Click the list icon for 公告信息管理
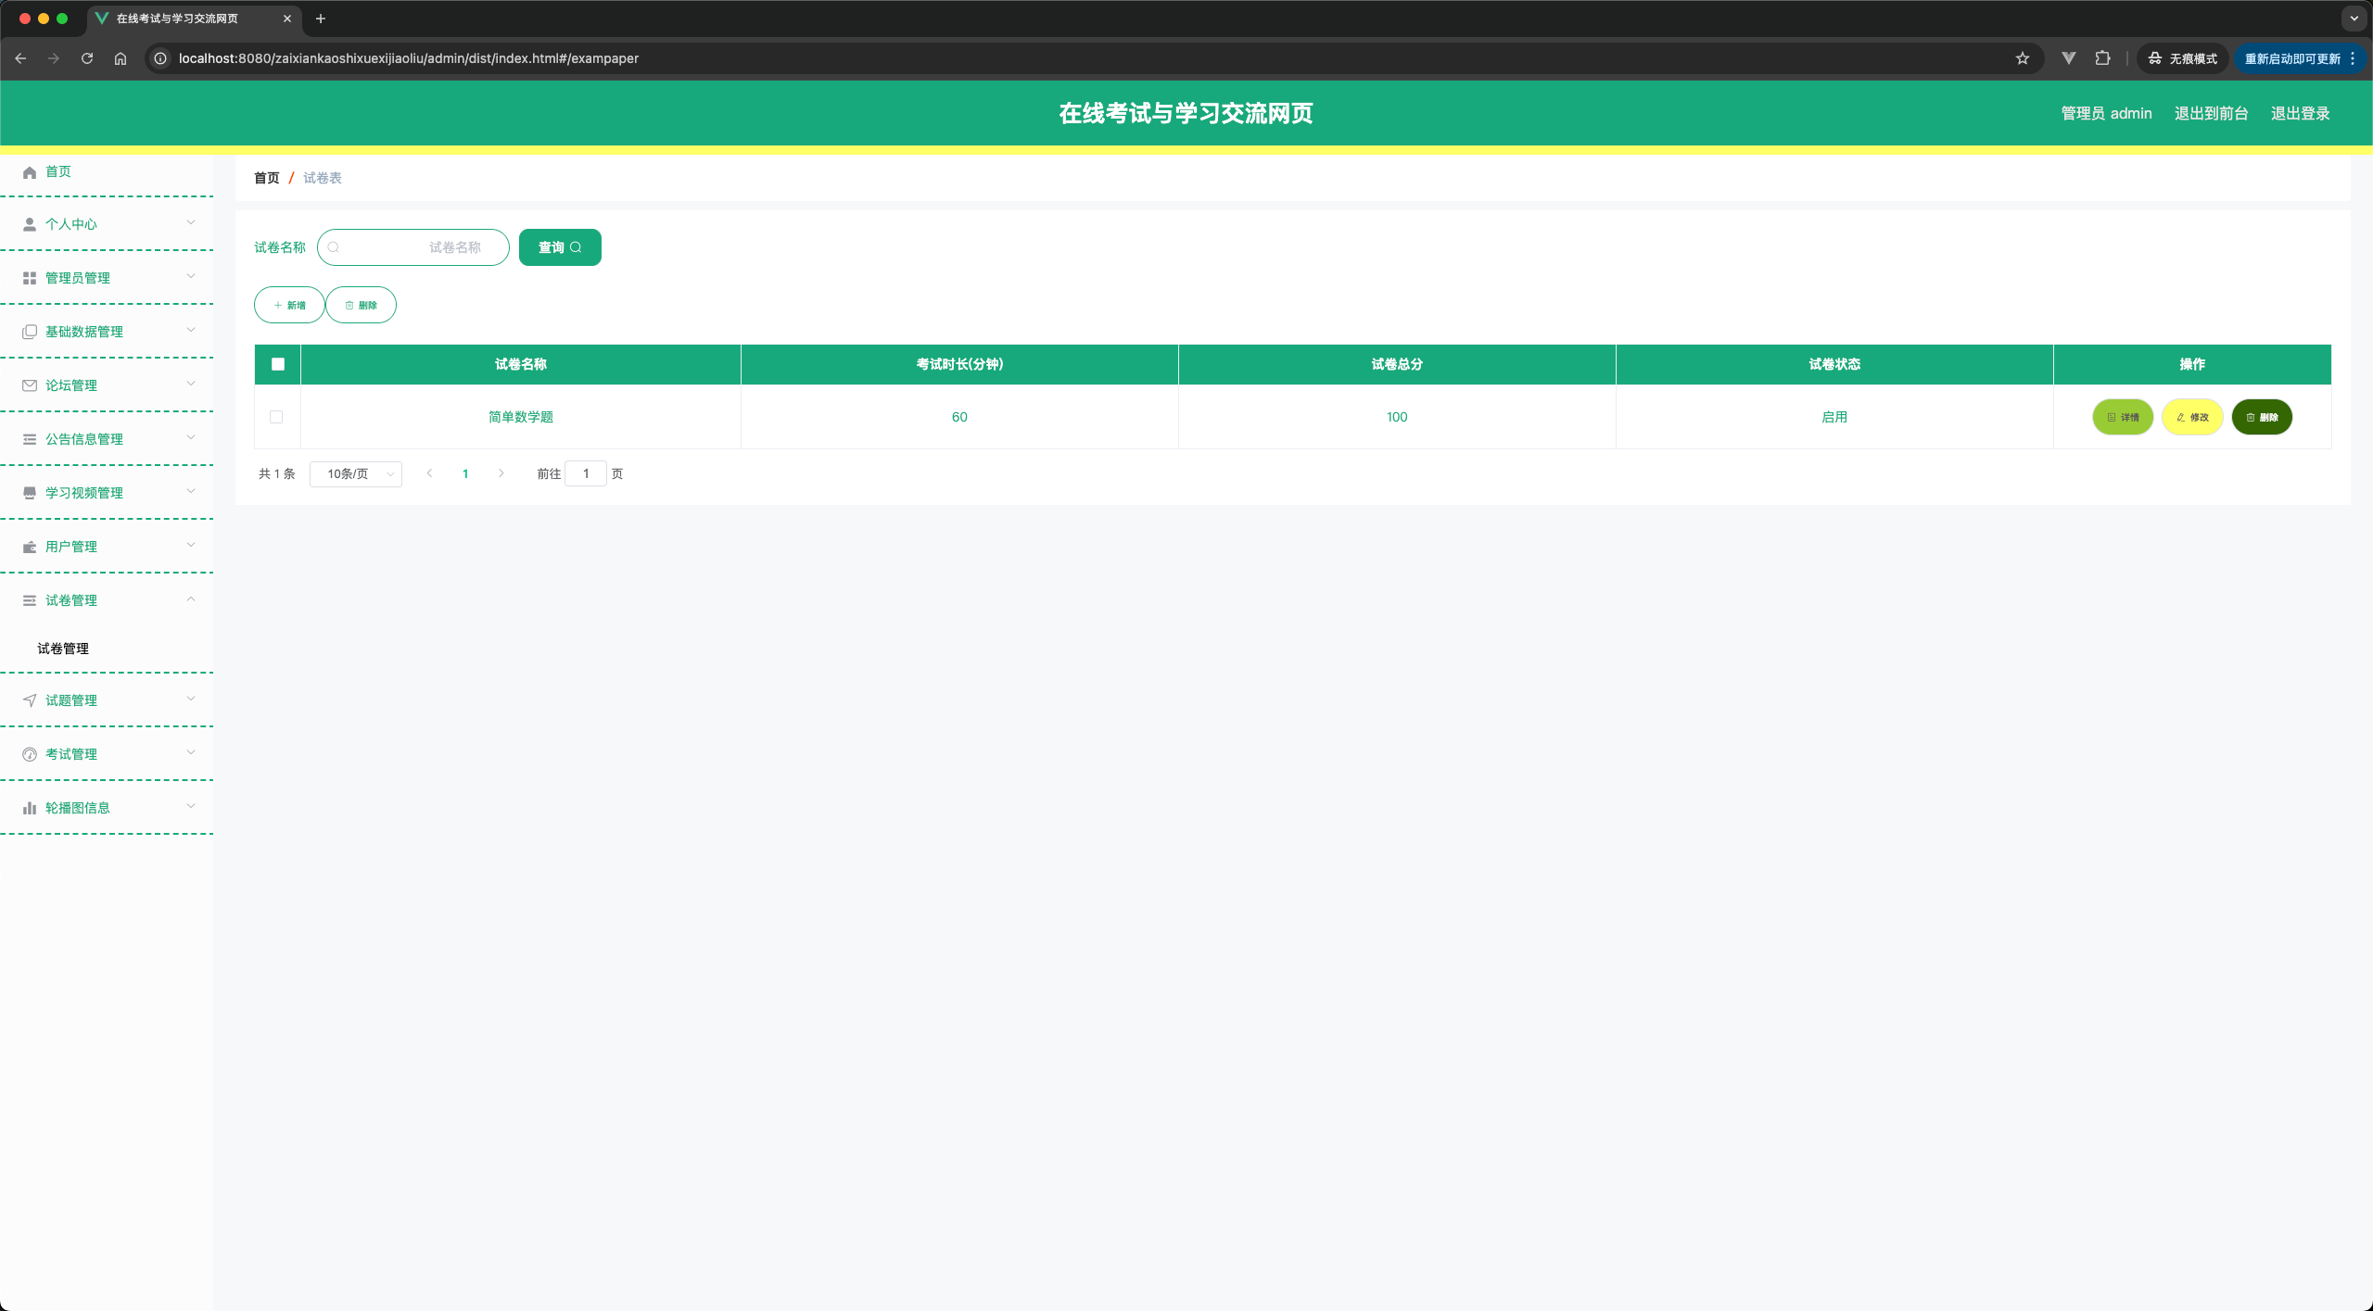2373x1311 pixels. tap(30, 439)
